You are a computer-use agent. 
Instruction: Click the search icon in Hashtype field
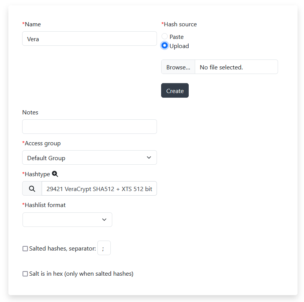32,188
